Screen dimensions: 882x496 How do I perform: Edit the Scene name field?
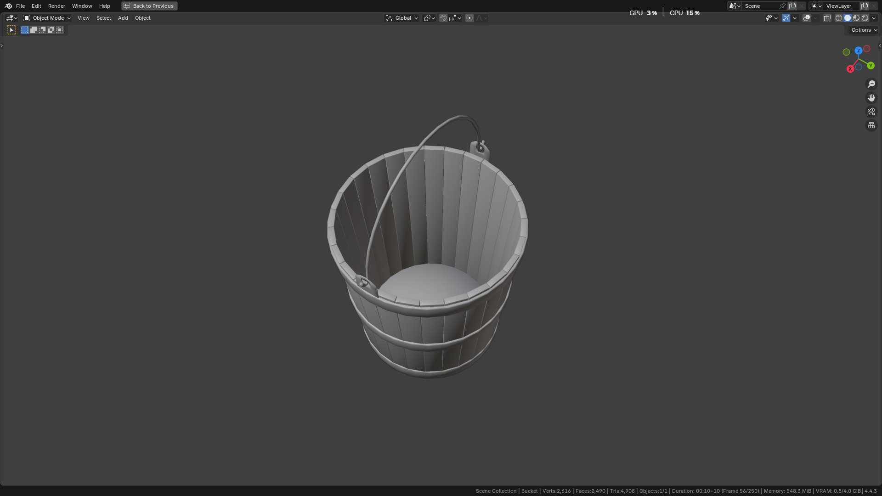pyautogui.click(x=760, y=6)
